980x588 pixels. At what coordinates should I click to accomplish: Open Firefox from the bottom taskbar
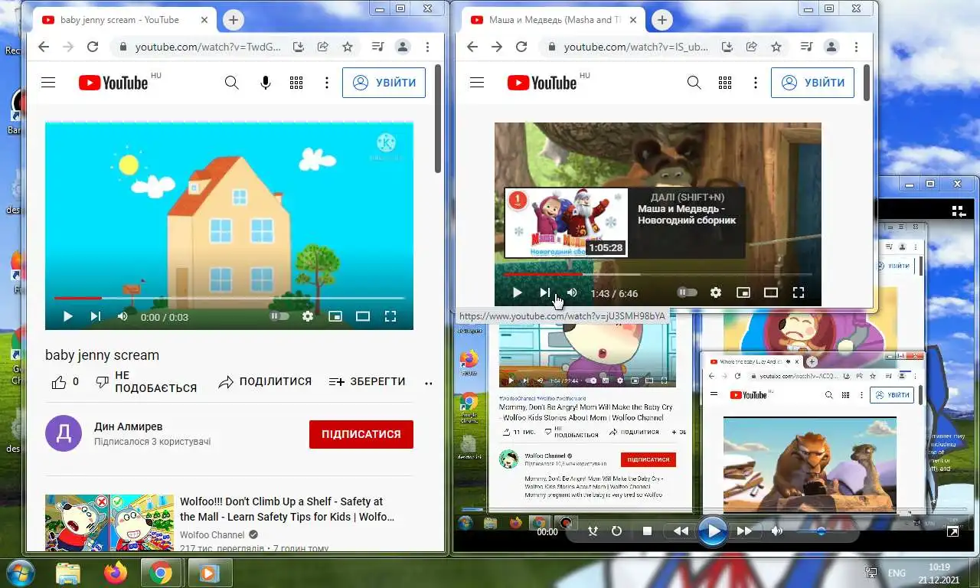[116, 572]
